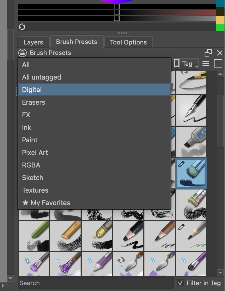225x291 pixels.
Task: Select the purple bristle wet brush with brown handle
Action: point(65,264)
